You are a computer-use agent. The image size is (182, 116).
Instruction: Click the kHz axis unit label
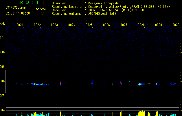(x=3, y=23)
